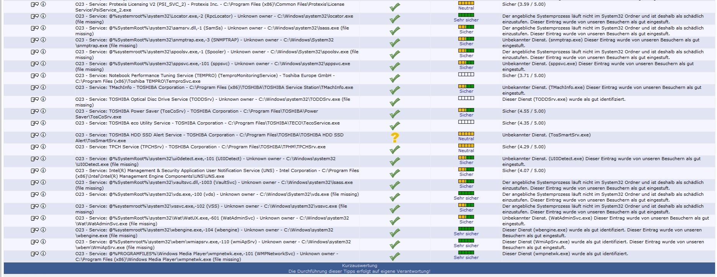Click 'Sehr sicher' rating link for RpcLocator row
Screen dimensions: 717x277
[466, 20]
